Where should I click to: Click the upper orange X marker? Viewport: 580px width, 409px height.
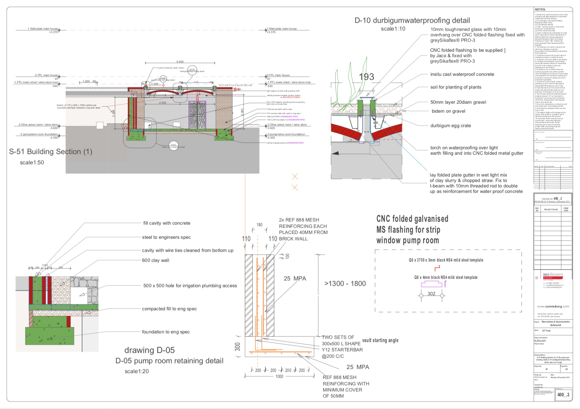pos(295,176)
